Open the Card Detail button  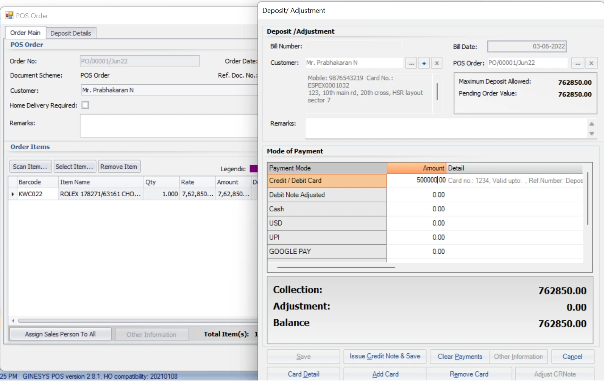[x=303, y=374]
